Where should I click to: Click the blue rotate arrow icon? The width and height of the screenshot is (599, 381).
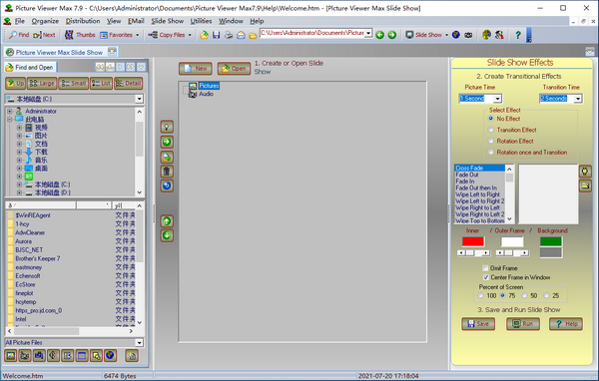point(167,186)
